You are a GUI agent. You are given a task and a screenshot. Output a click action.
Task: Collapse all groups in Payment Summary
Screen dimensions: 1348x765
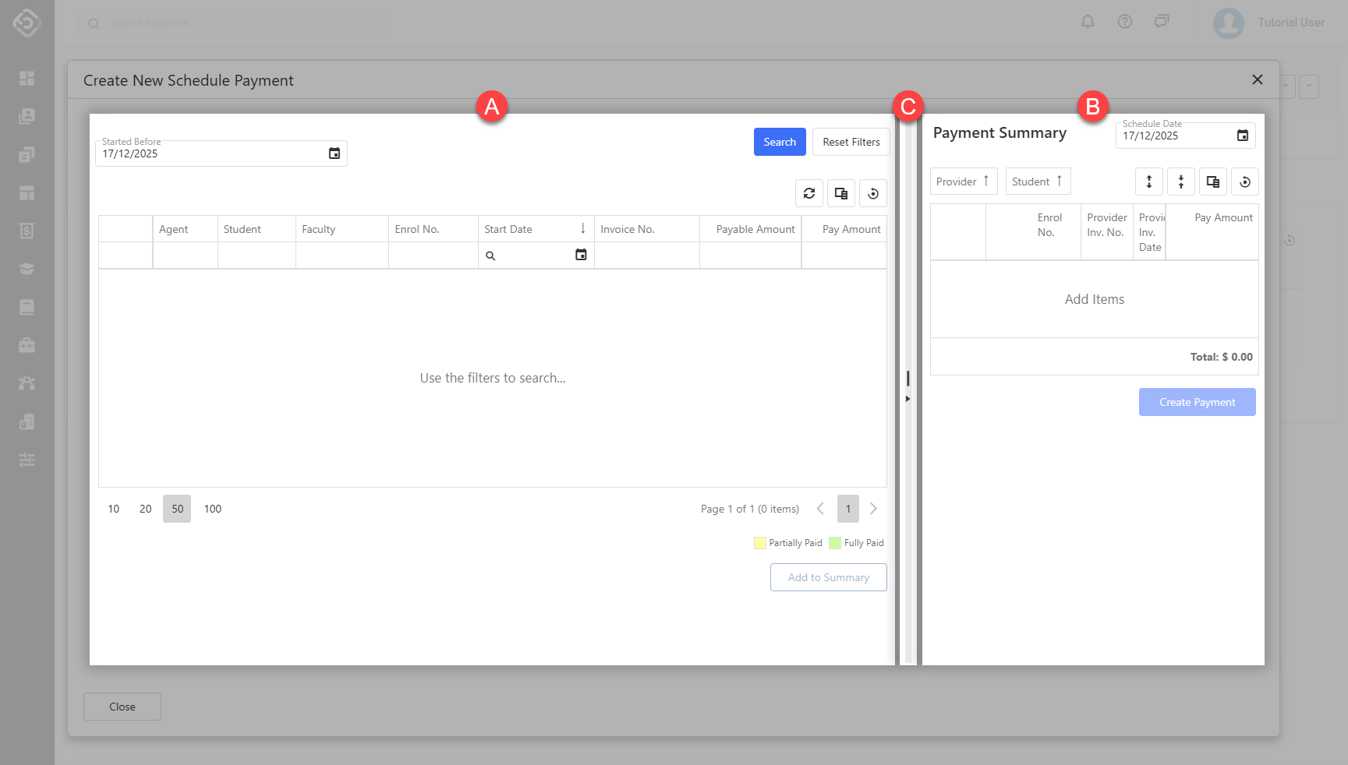point(1180,182)
